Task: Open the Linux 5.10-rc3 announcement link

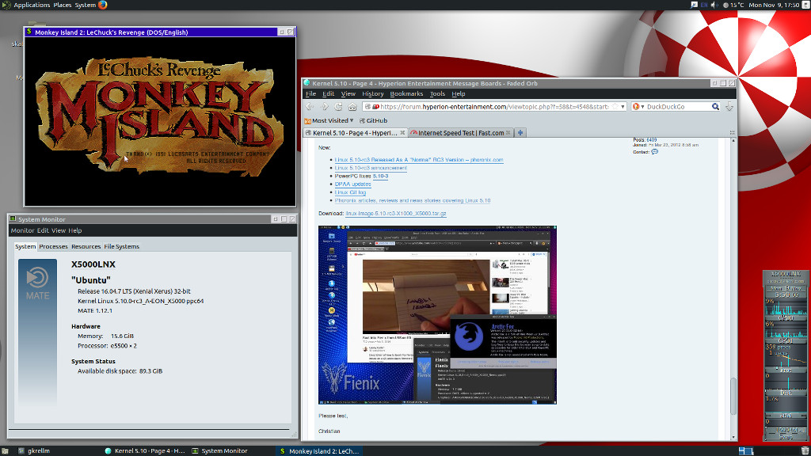Action: pyautogui.click(x=371, y=168)
